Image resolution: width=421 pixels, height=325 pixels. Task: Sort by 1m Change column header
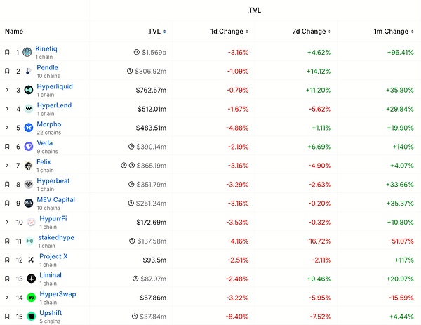click(391, 32)
